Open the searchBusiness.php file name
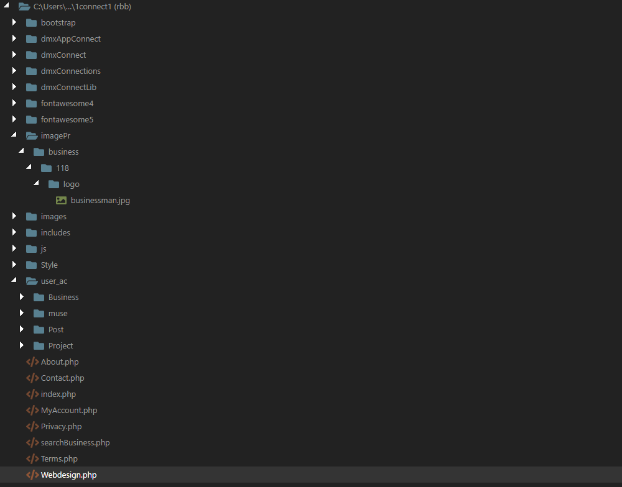Viewport: 622px width, 487px height. pyautogui.click(x=75, y=443)
